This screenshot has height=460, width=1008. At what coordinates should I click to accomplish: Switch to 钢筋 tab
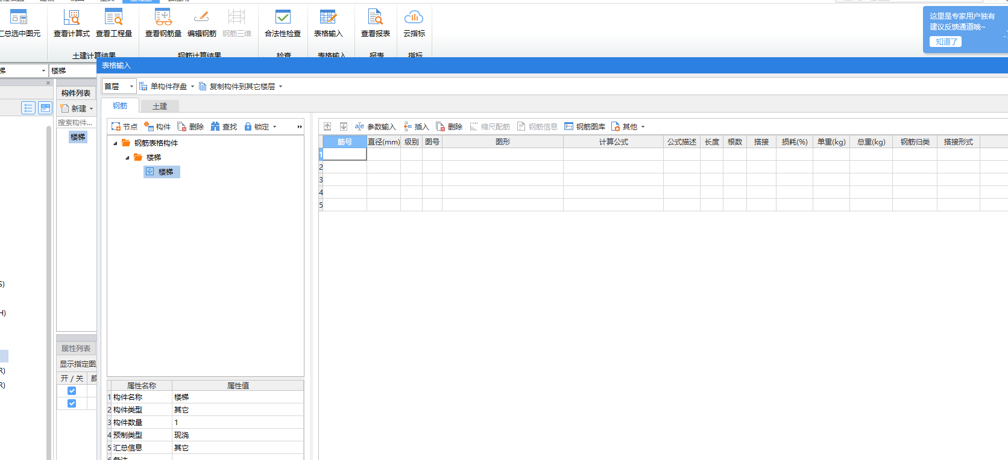coord(120,105)
